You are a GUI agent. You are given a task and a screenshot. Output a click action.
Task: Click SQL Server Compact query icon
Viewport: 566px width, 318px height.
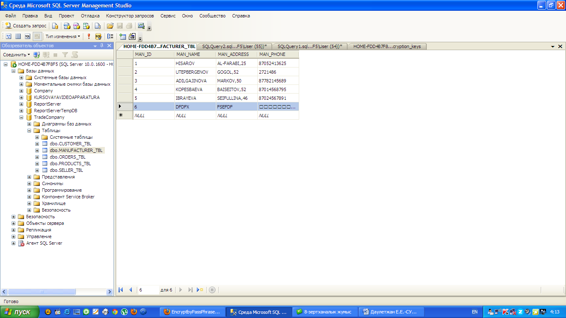coord(98,26)
